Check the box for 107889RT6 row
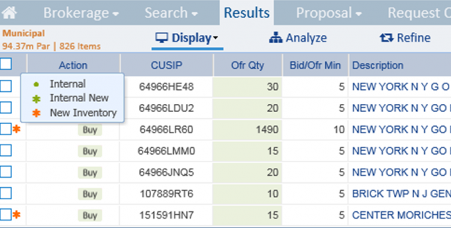Image resolution: width=451 pixels, height=228 pixels. [x=6, y=193]
